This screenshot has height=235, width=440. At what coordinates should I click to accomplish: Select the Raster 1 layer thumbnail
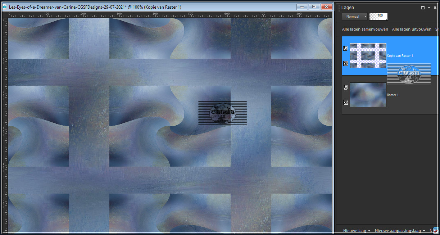pyautogui.click(x=368, y=95)
